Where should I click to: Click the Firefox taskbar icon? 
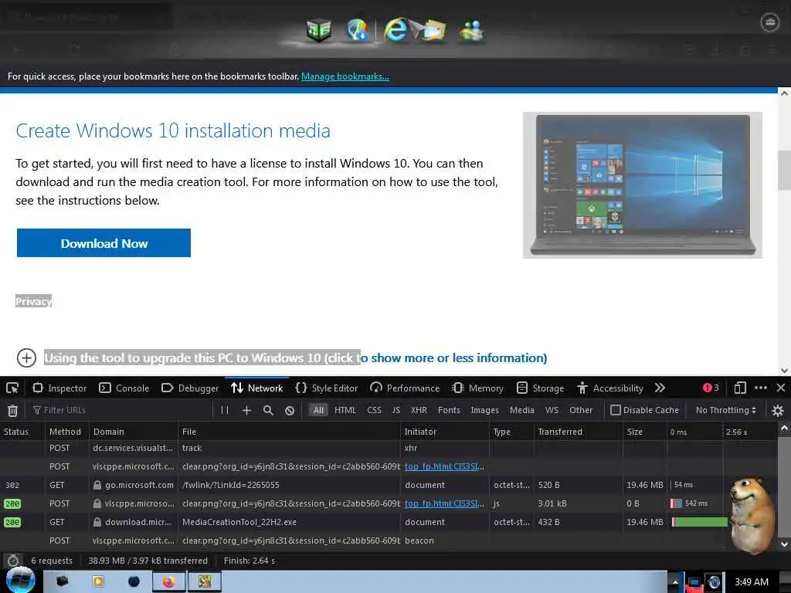(x=168, y=581)
